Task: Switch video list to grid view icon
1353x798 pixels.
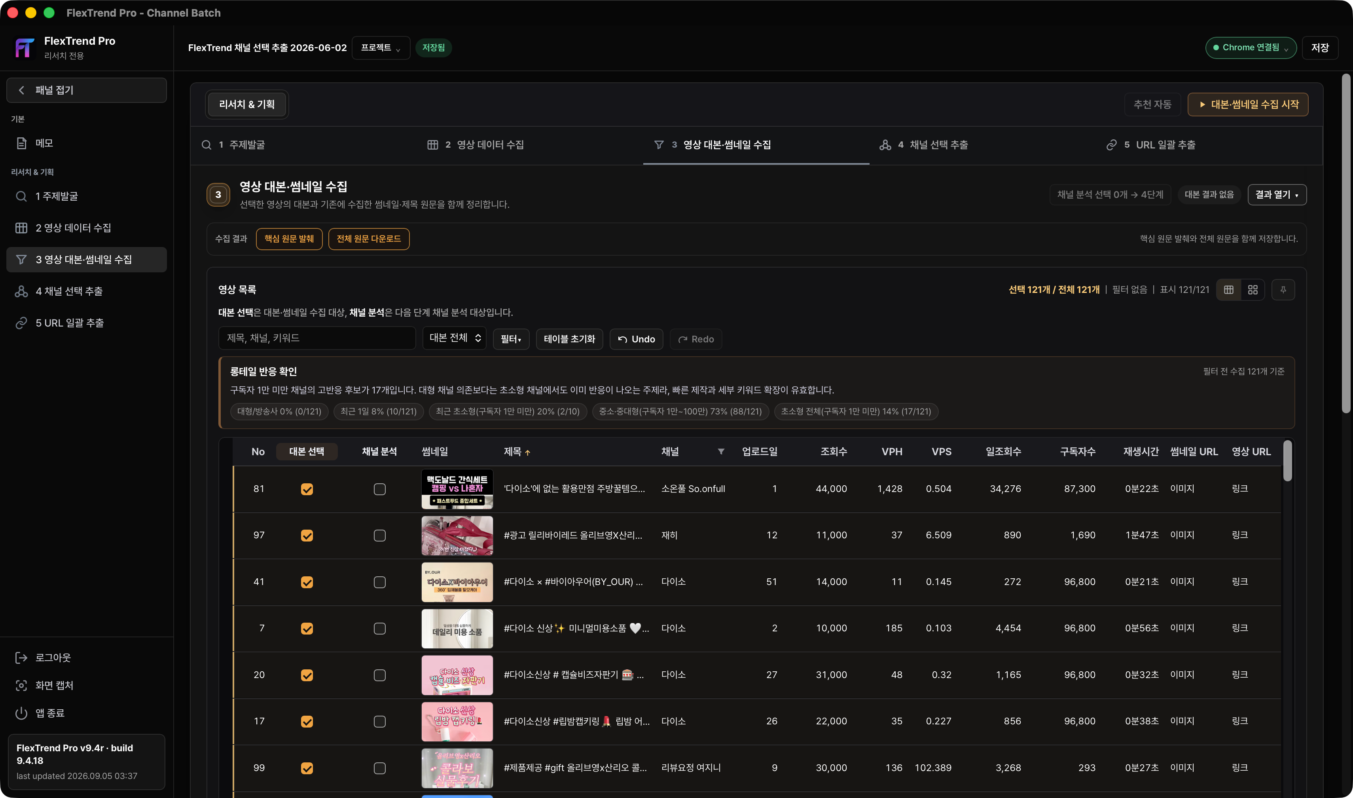Action: [x=1253, y=290]
